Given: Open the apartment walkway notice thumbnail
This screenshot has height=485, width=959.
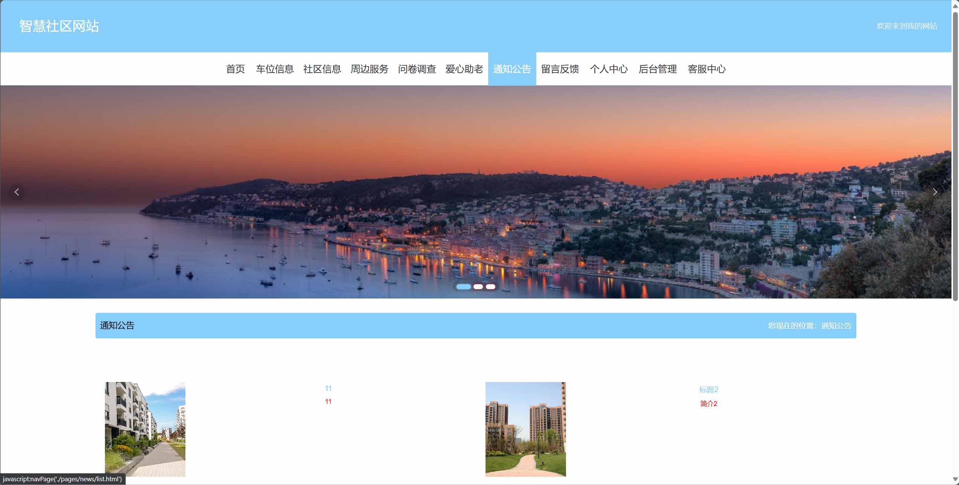Looking at the screenshot, I should tap(145, 429).
